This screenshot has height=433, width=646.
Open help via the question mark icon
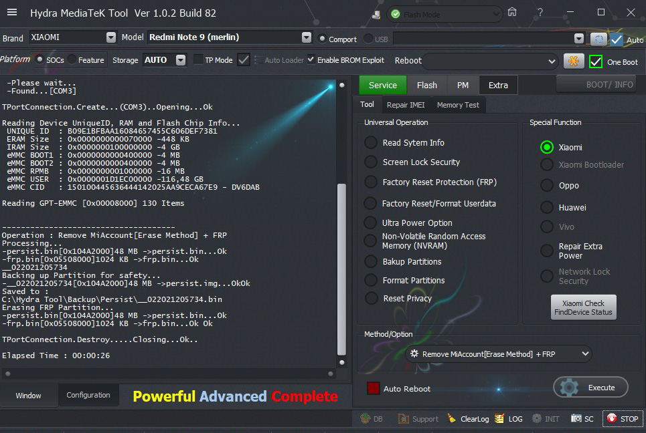point(540,12)
